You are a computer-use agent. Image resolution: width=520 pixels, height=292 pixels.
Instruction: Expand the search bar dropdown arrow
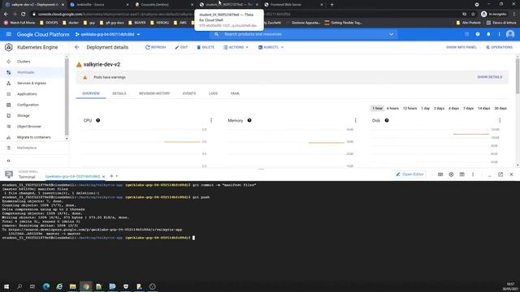click(392, 34)
